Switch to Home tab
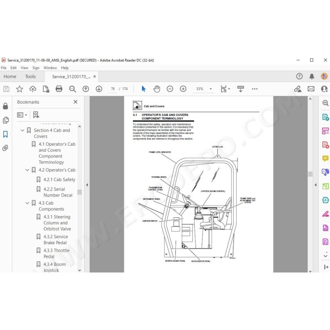The image size is (330, 330). pyautogui.click(x=10, y=76)
